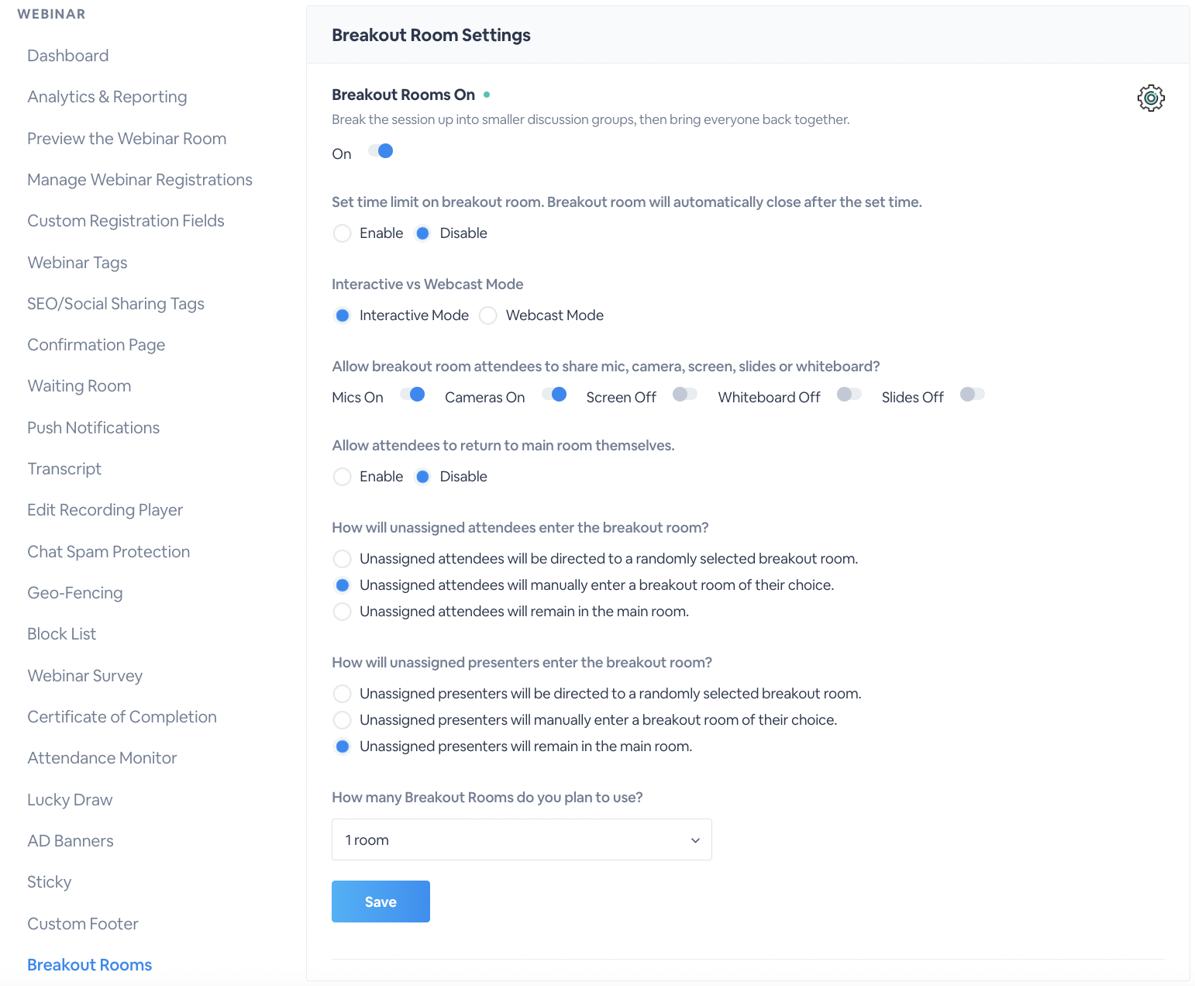
Task: Enable the Slides Off toggle
Action: pyautogui.click(x=973, y=395)
